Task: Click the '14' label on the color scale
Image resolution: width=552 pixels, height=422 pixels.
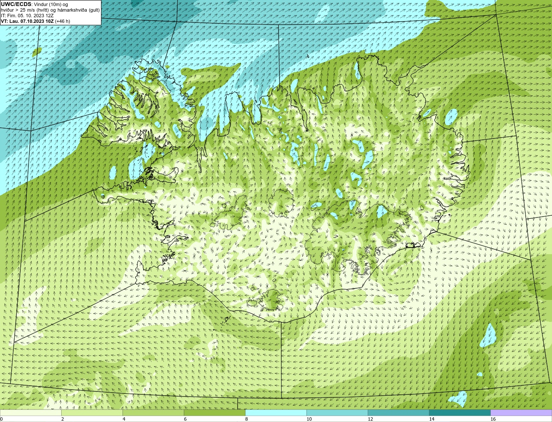Action: pyautogui.click(x=432, y=419)
